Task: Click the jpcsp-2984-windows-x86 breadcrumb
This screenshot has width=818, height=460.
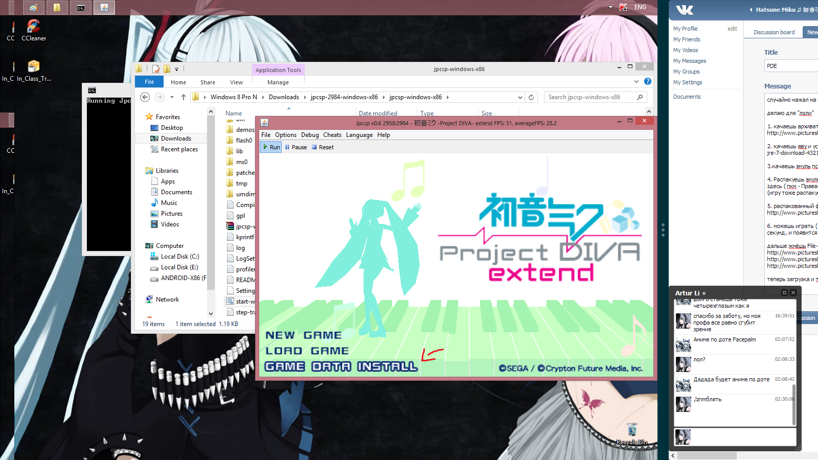Action: coord(344,97)
